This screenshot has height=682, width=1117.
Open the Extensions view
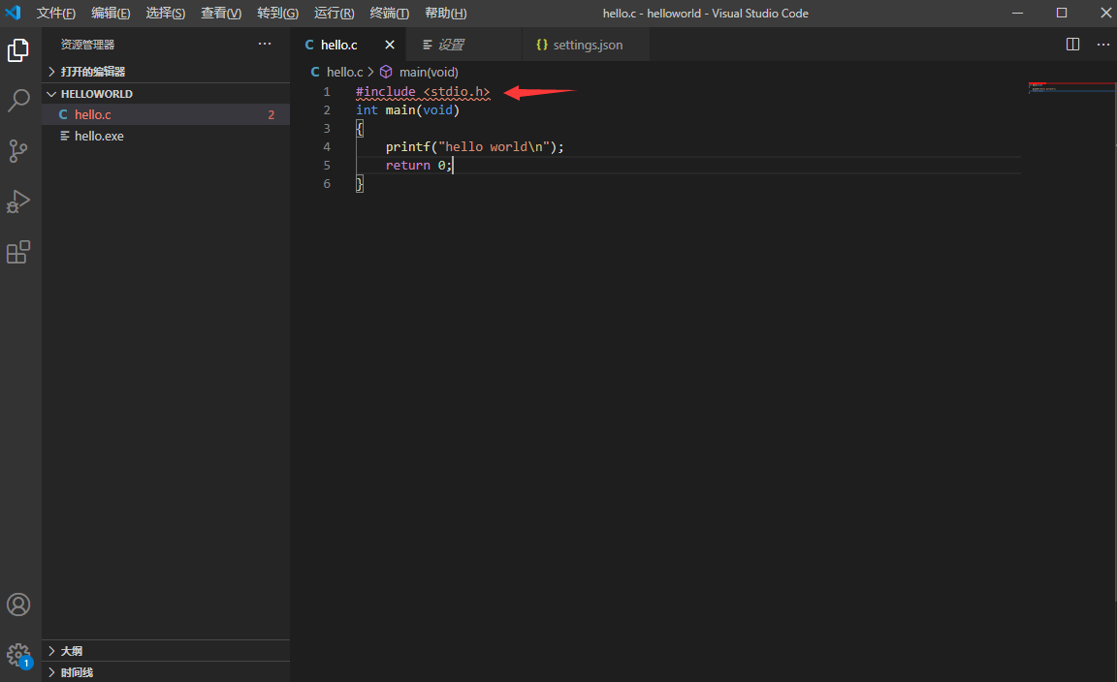coord(18,252)
